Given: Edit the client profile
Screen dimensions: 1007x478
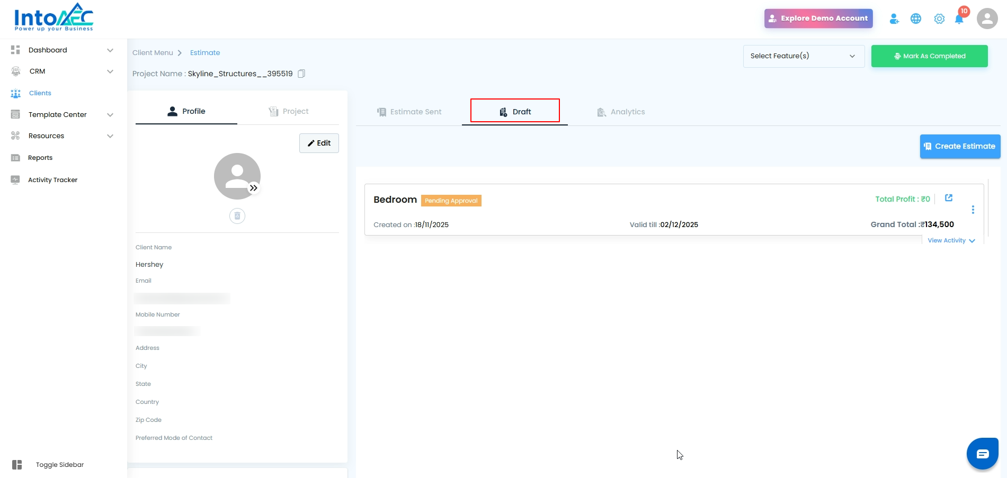Looking at the screenshot, I should click(x=319, y=143).
